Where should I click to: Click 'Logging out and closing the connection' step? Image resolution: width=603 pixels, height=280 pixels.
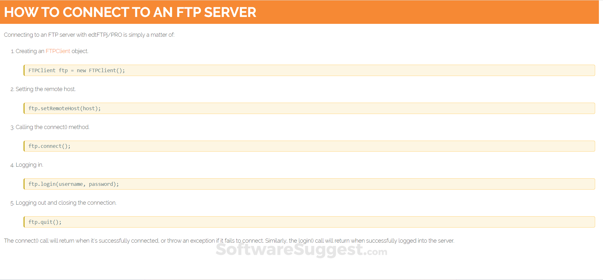coord(66,203)
